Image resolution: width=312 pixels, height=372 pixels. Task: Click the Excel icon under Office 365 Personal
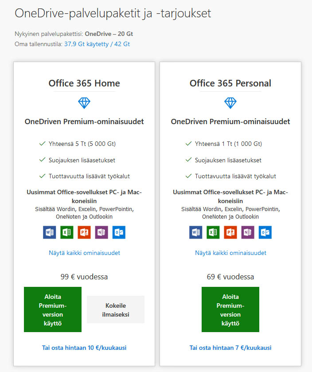tap(213, 232)
